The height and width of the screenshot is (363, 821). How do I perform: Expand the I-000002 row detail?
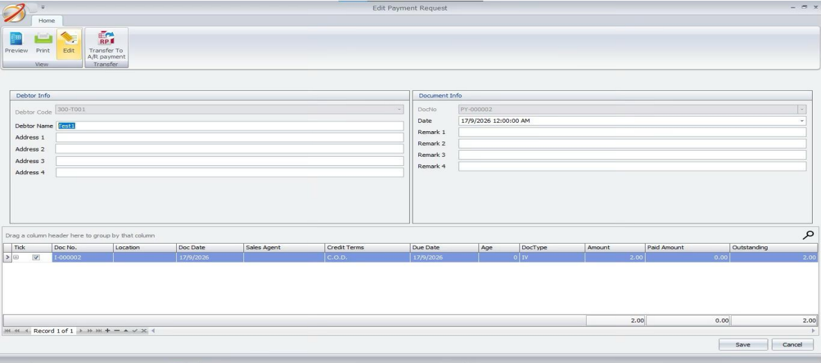(16, 258)
